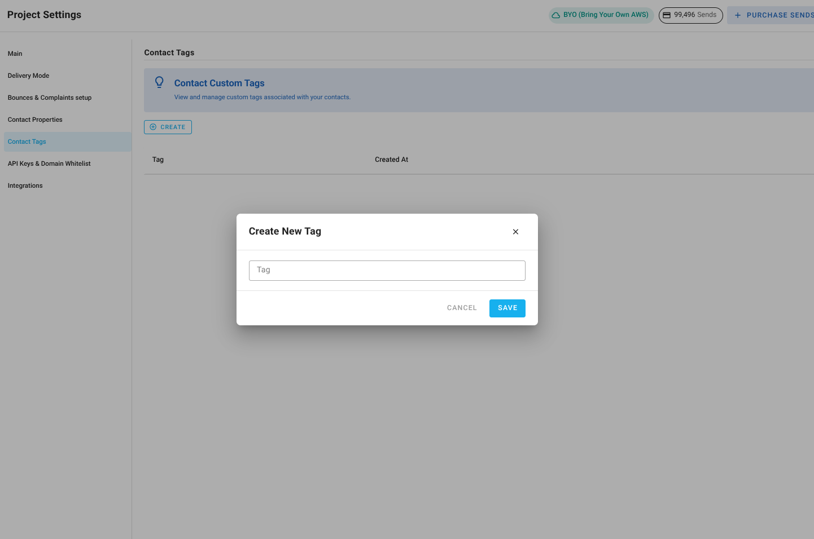
Task: Click inside the Tag input field
Action: pyautogui.click(x=387, y=270)
